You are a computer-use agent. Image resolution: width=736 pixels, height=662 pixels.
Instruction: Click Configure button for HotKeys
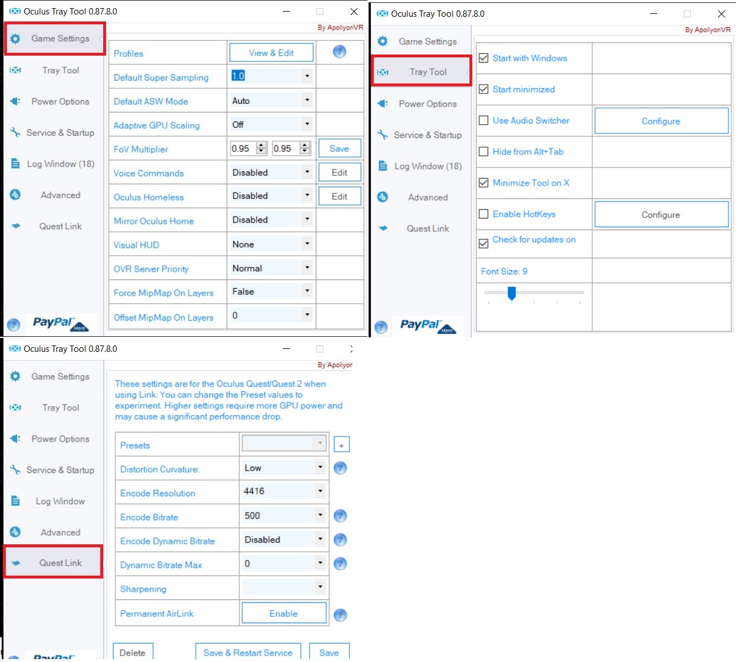point(661,214)
